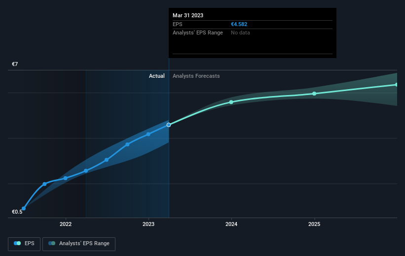Click the 'Analysts Forecasts' label
Viewport: 405px width, 256px height.
click(196, 76)
